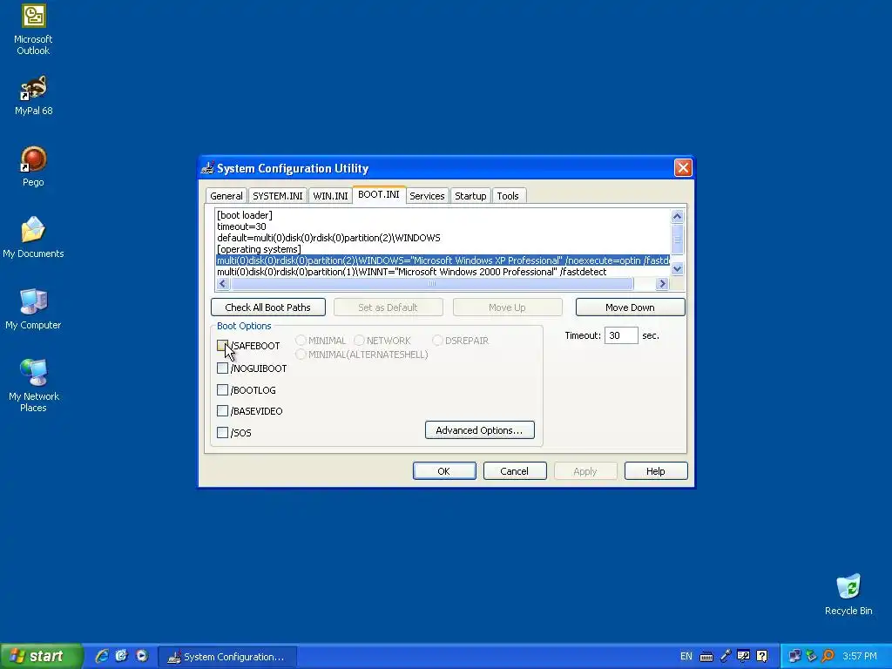
Task: Select the Windows 2000 Professional boot entry
Action: tap(411, 272)
